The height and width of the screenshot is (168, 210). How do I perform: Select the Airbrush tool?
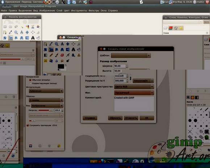(68, 55)
